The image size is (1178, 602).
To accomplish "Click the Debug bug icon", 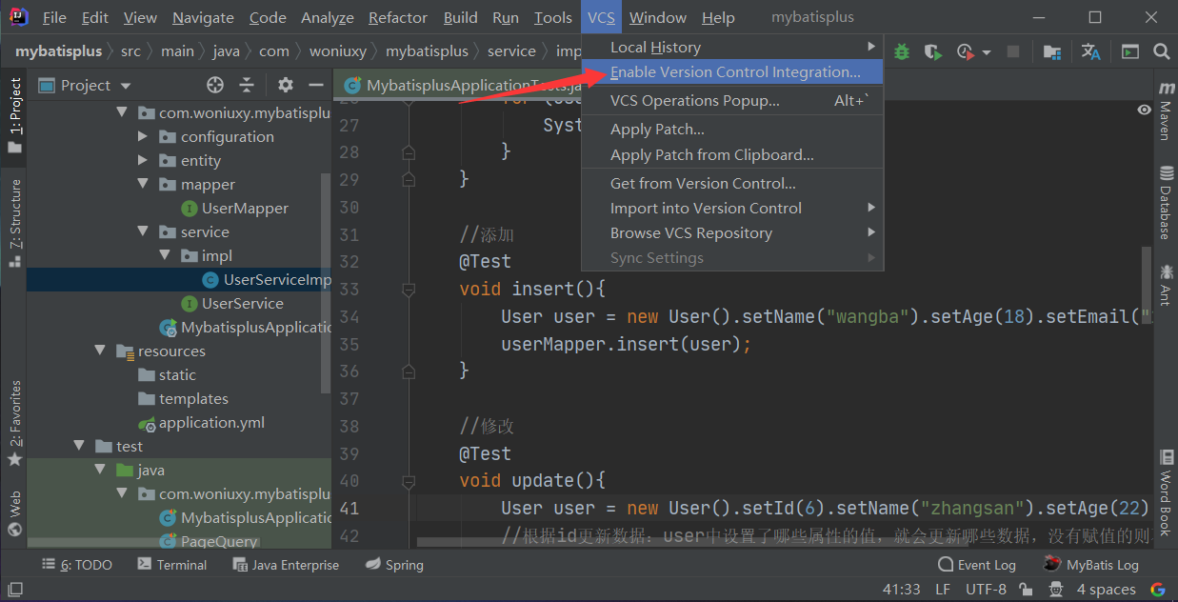I will pos(901,51).
